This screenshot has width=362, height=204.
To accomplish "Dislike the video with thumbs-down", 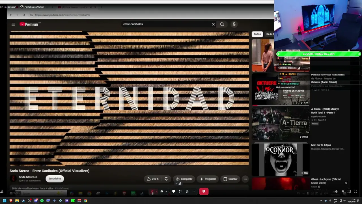I will 166,179.
